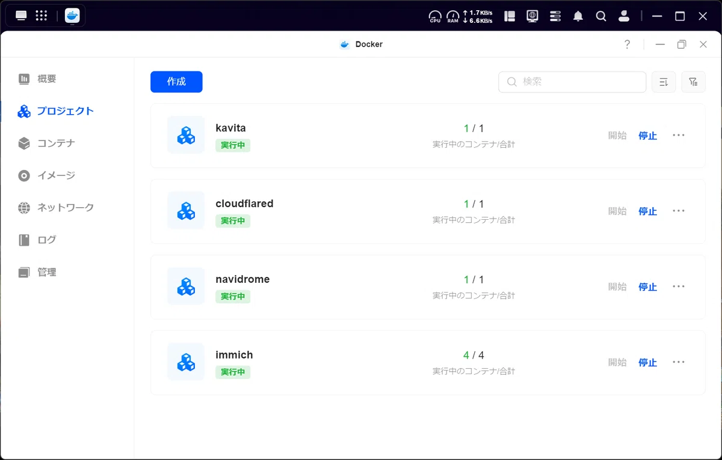Screen dimensions: 722x460
Task: Open the task manager list icon
Action: 555,16
